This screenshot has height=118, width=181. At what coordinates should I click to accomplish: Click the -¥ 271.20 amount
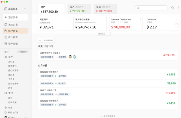coord(169,55)
